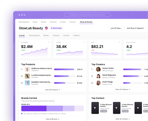Play the third Top Content video

pyautogui.click(x=138, y=108)
